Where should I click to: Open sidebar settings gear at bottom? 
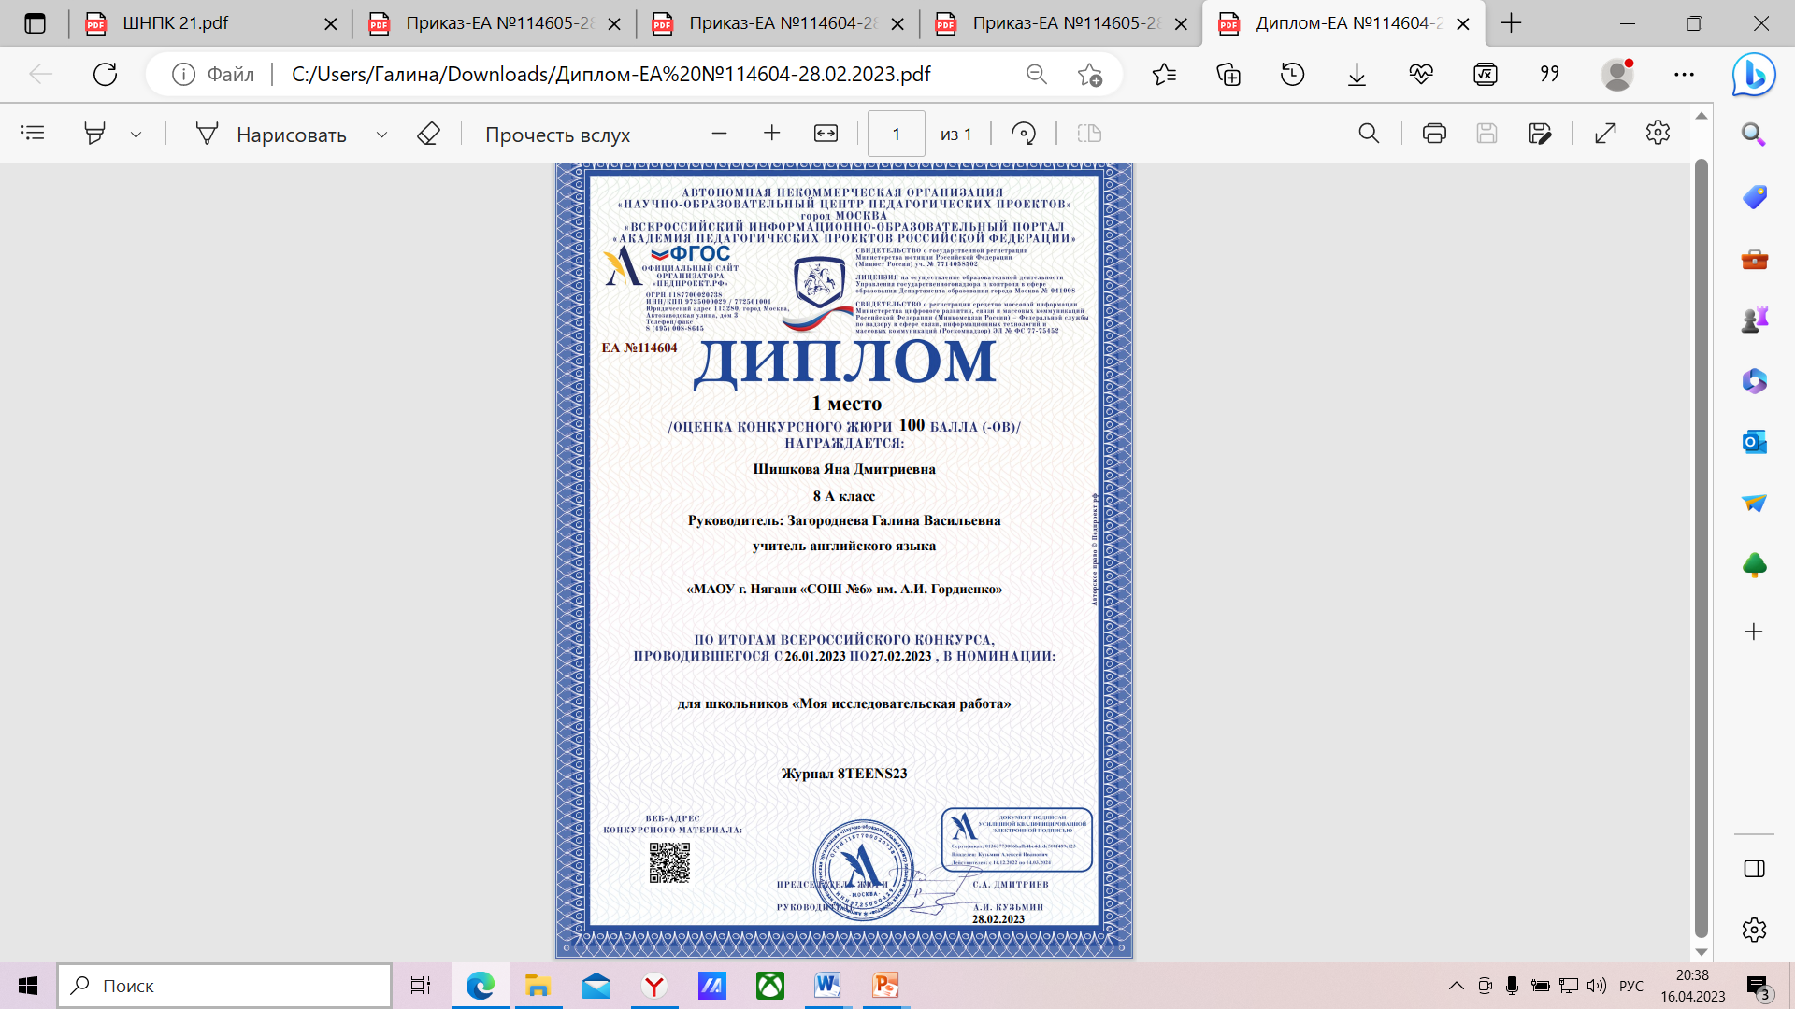[1754, 930]
